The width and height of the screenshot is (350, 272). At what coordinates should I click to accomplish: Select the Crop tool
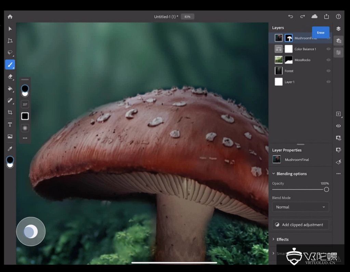coord(10,112)
